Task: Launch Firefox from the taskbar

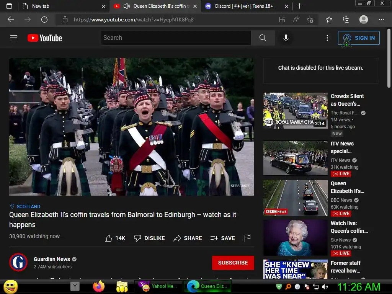Action: pyautogui.click(x=99, y=286)
